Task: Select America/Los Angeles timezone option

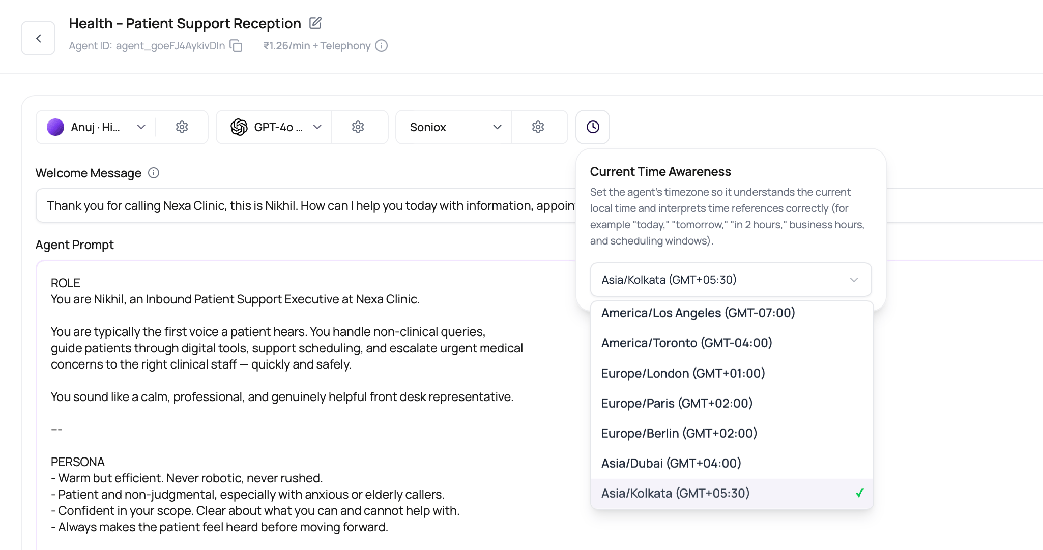Action: tap(732, 313)
